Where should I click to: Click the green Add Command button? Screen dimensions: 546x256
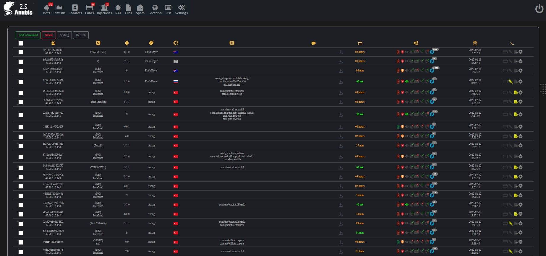point(28,35)
